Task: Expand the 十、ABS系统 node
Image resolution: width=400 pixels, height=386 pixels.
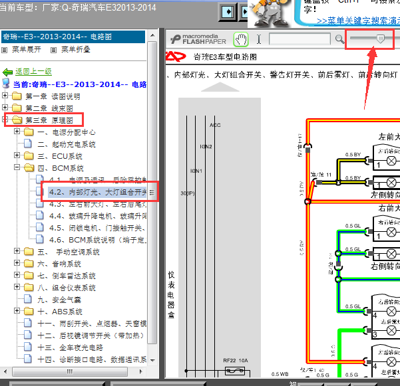Action: click(17, 311)
